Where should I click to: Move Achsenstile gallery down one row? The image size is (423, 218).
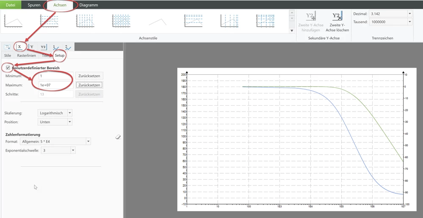(292, 18)
